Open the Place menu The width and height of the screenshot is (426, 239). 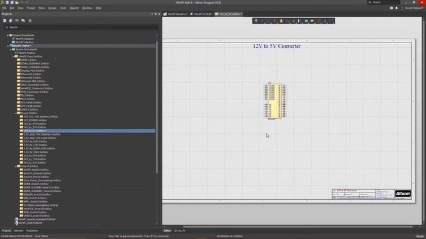coord(41,8)
